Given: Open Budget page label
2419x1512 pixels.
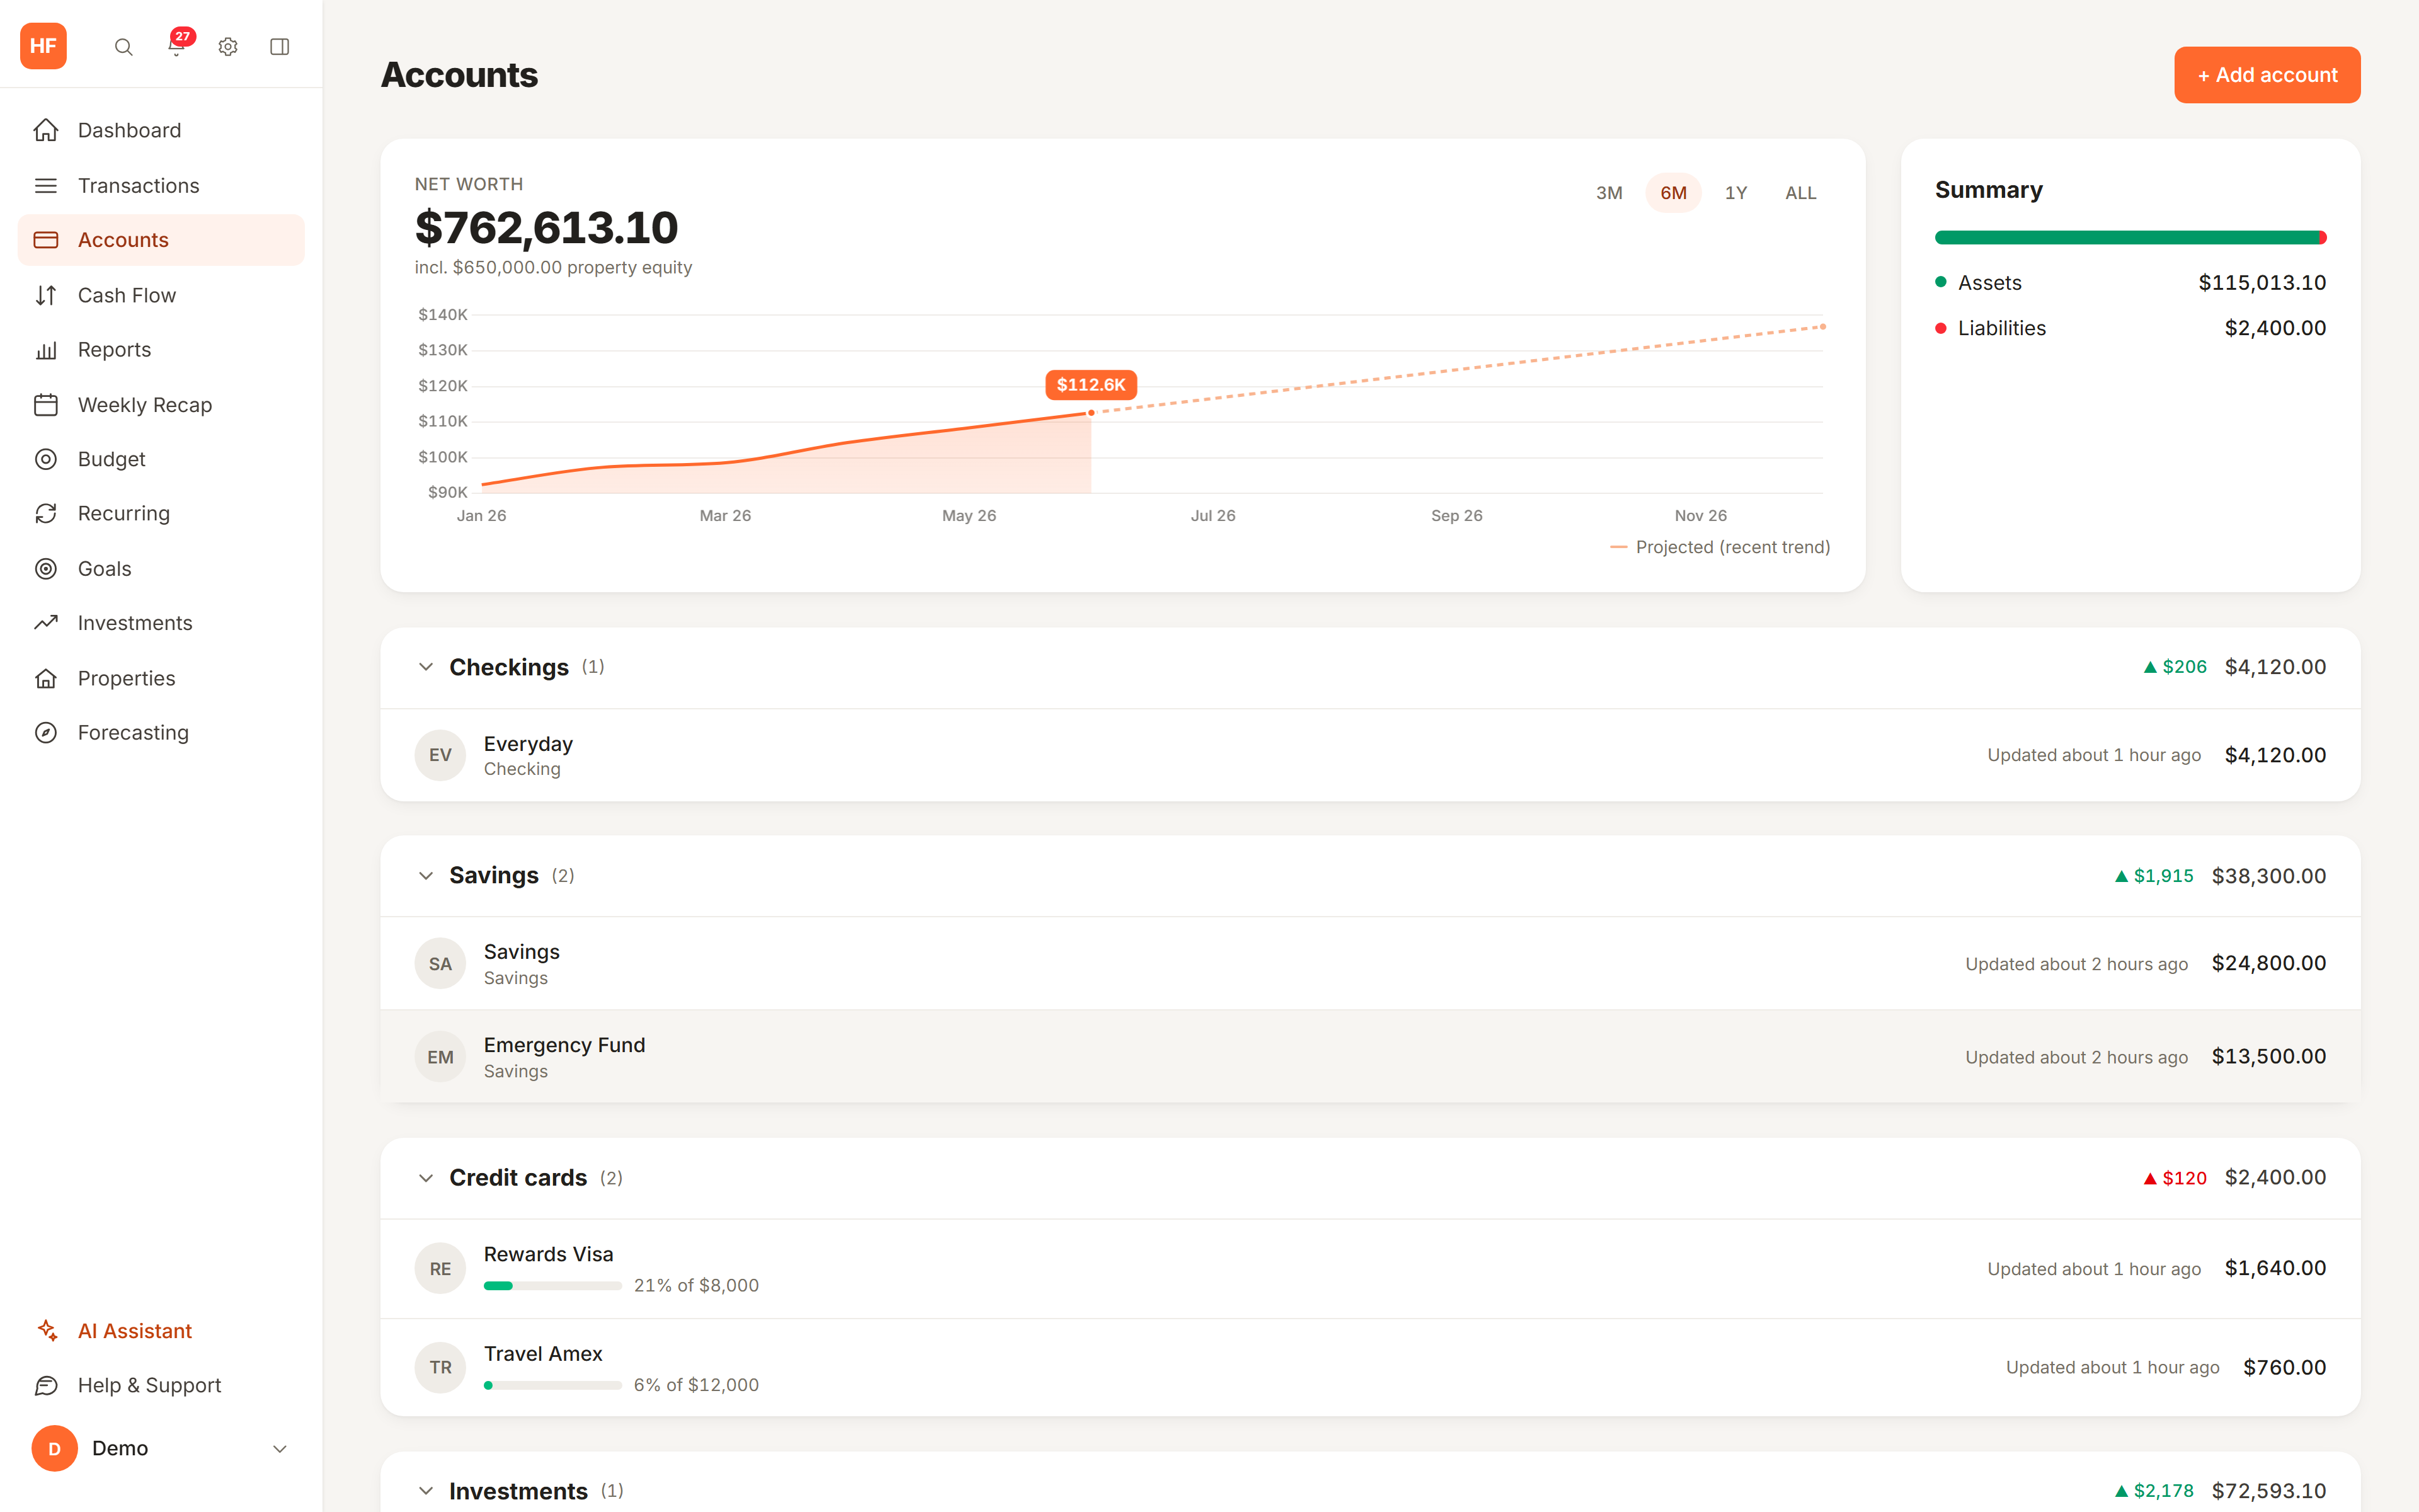Looking at the screenshot, I should (x=112, y=459).
